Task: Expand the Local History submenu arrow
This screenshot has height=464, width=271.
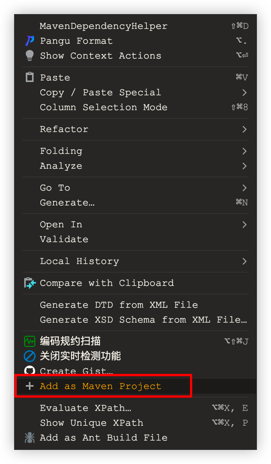Action: (244, 261)
